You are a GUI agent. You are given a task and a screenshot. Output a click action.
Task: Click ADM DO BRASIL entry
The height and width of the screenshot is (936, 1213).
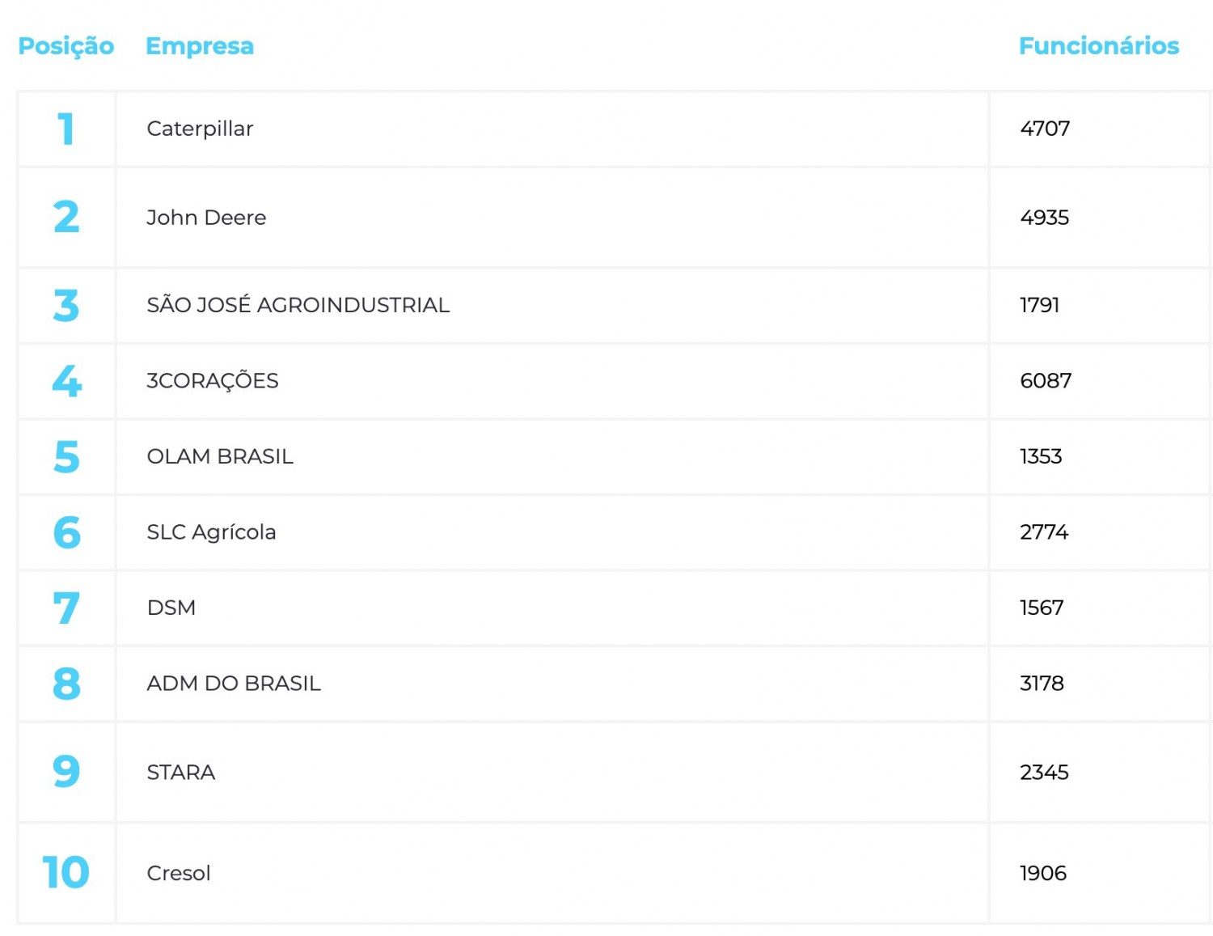click(x=234, y=684)
